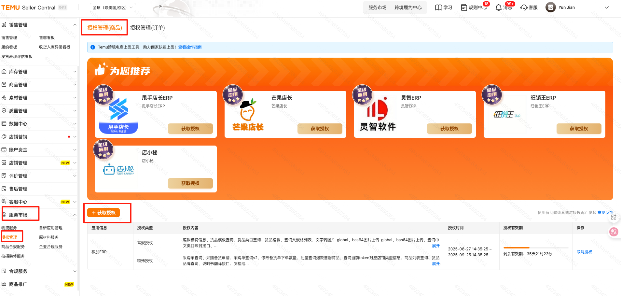
Task: Click the 店小秘 robot logo
Action: coord(118,169)
